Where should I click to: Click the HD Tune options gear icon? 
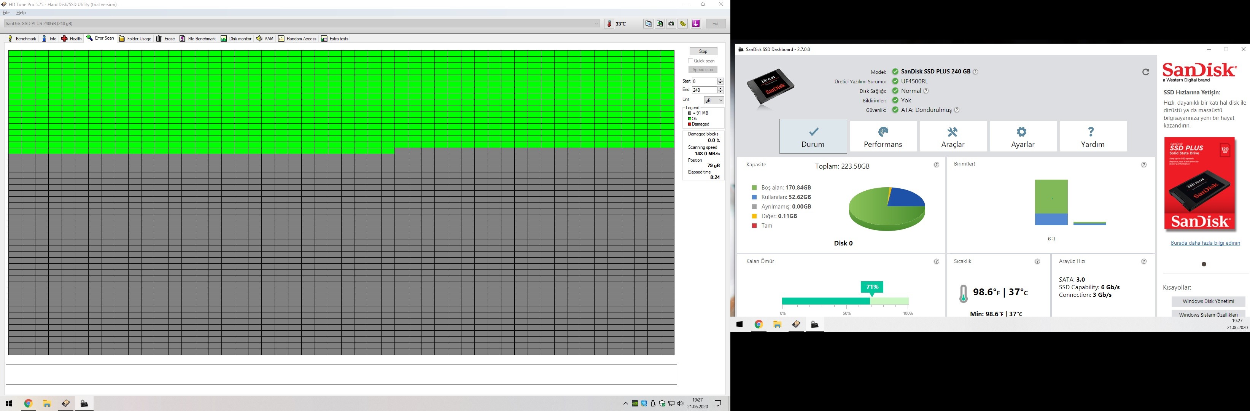click(683, 23)
